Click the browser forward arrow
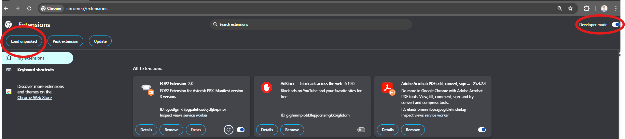 coord(18,8)
